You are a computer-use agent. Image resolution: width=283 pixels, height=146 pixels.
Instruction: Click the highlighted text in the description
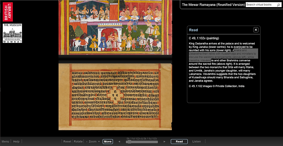click(223, 55)
